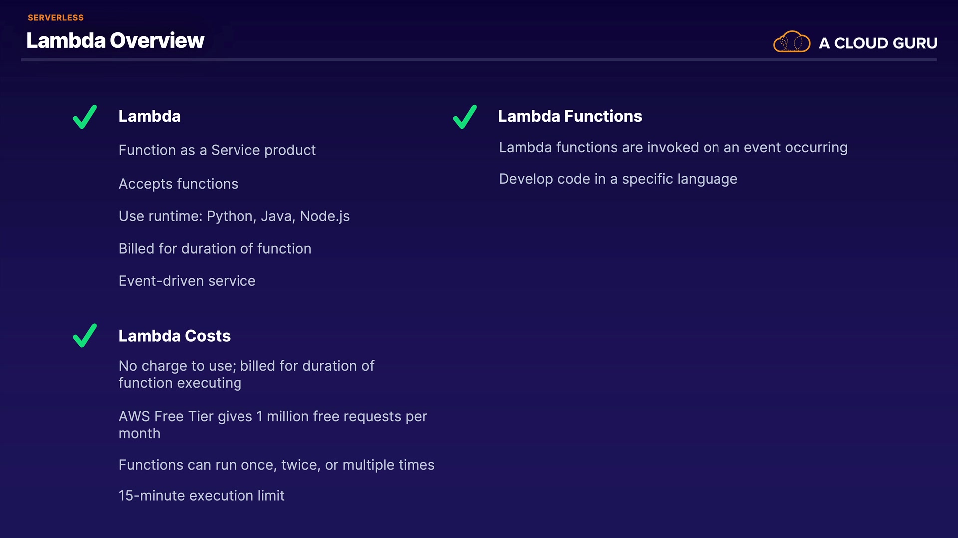Select the Lambda Functions heading
The height and width of the screenshot is (538, 958).
(570, 116)
